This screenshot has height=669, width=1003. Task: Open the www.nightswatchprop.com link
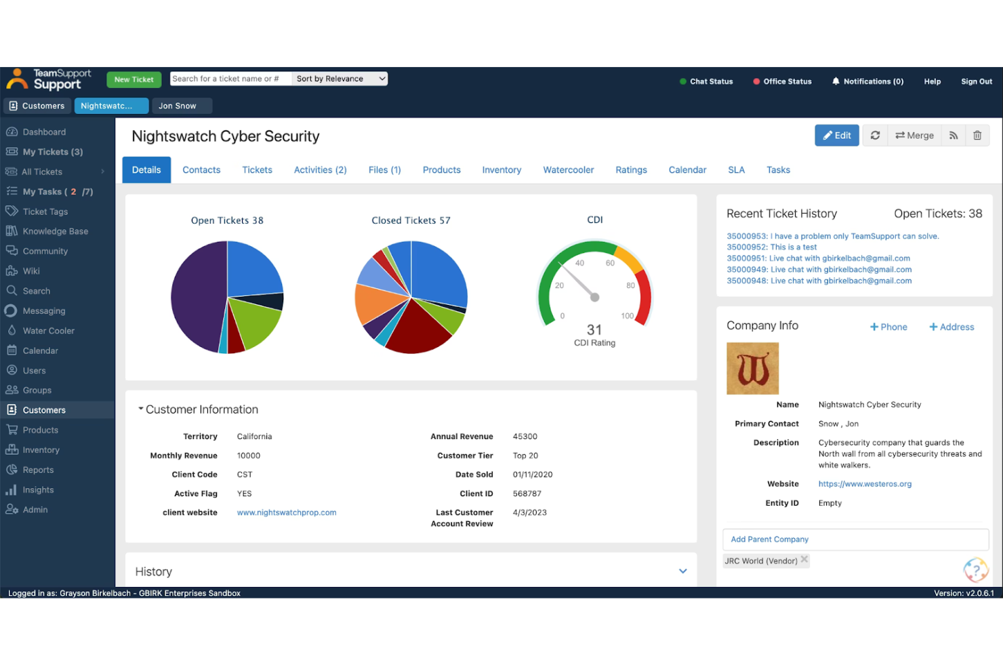point(287,513)
